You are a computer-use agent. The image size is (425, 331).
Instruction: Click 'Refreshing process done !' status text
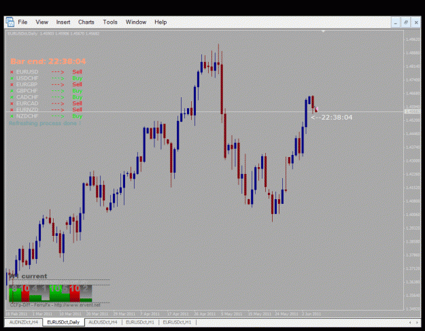[45, 124]
